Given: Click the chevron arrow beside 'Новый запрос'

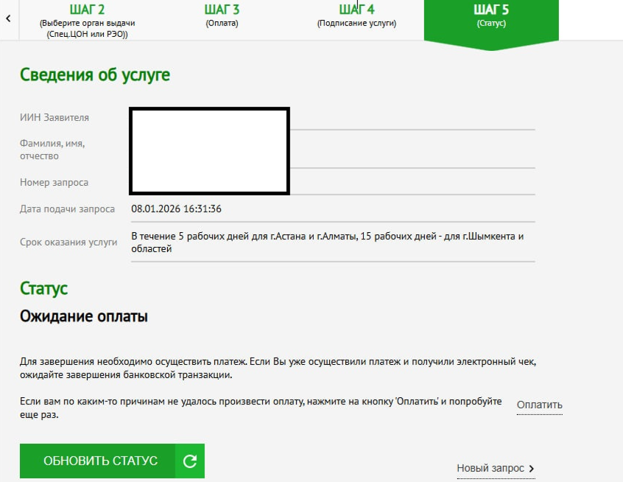Looking at the screenshot, I should (532, 469).
